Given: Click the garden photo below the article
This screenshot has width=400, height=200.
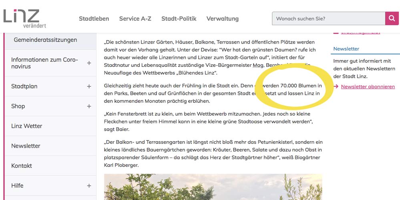Looking at the screenshot, I should 213,187.
